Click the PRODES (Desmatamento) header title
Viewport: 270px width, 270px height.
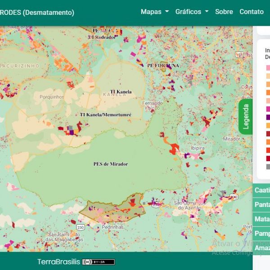pyautogui.click(x=37, y=13)
